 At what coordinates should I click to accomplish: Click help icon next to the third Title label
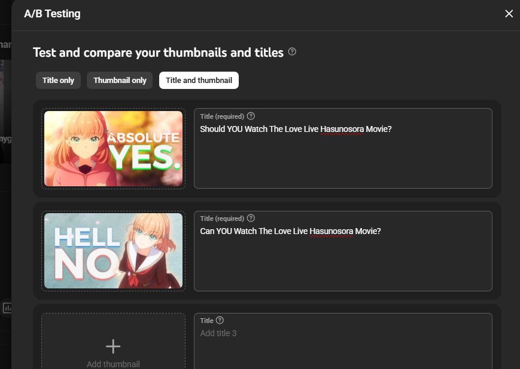tap(220, 321)
